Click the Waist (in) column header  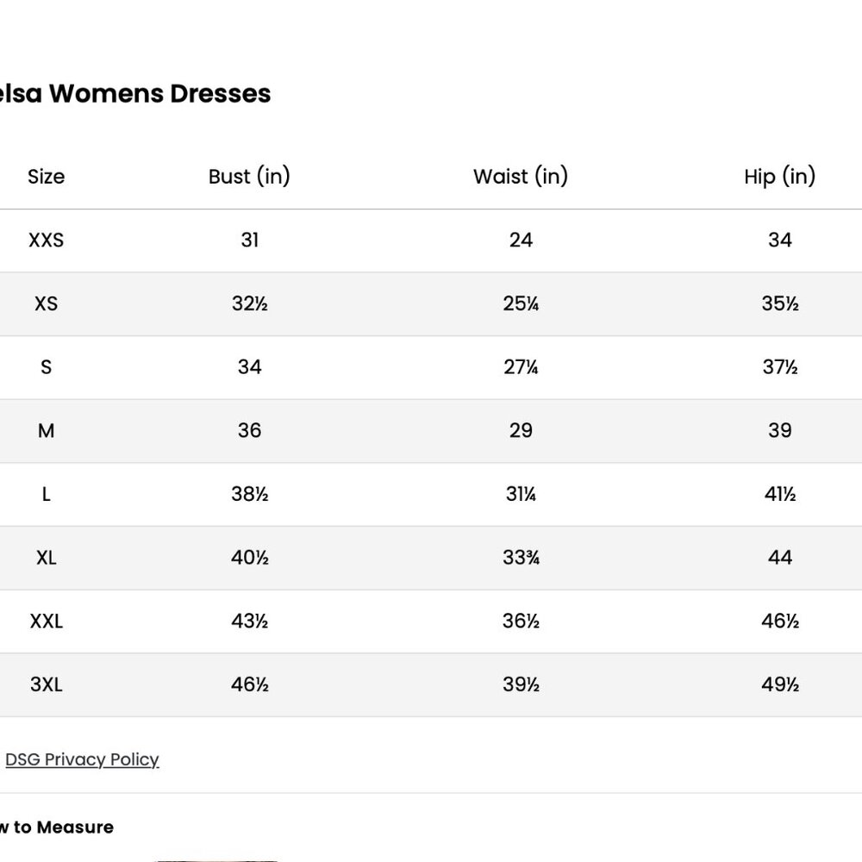tap(521, 177)
